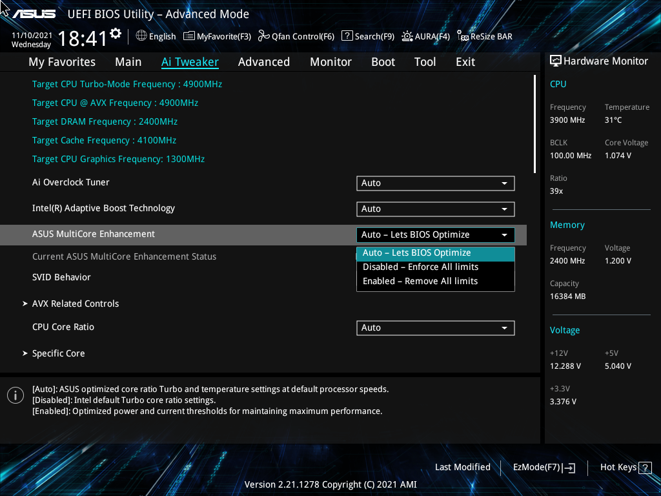Click the 12.288 V reading
The height and width of the screenshot is (496, 661).
click(x=565, y=366)
